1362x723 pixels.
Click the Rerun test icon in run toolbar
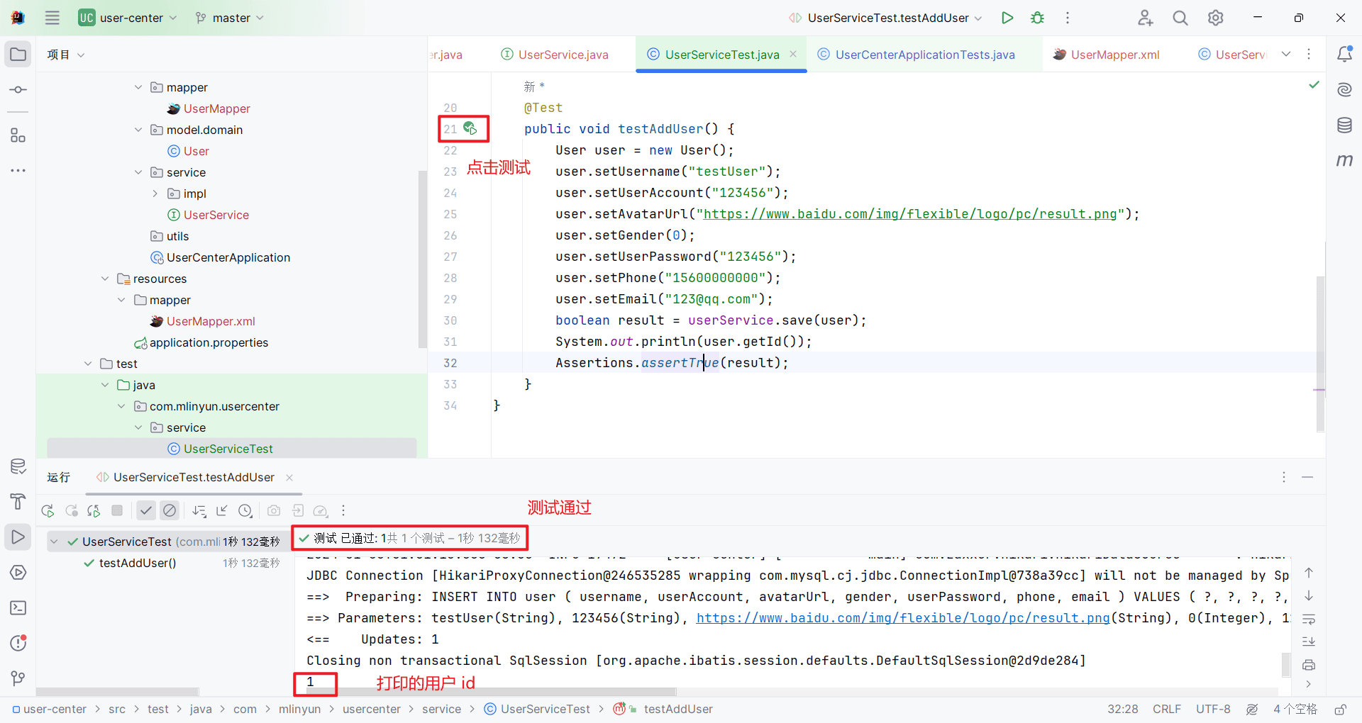pos(48,510)
